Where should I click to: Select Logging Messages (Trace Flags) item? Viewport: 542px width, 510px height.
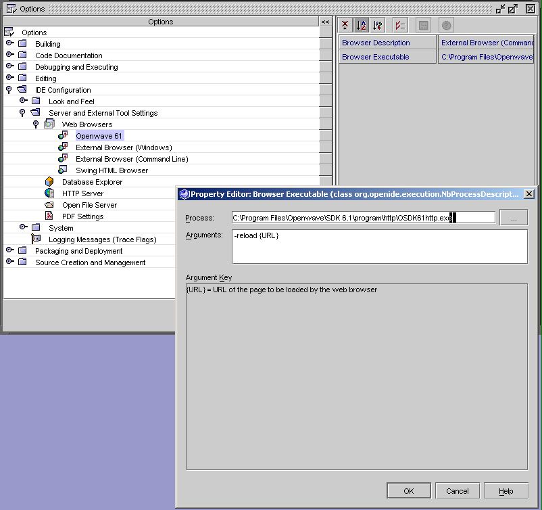point(102,239)
